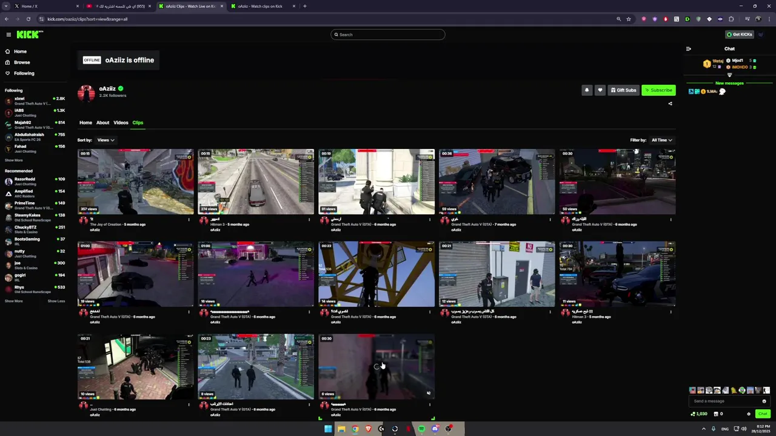Reload the page
Viewport: 776px width, 436px height.
[x=28, y=19]
